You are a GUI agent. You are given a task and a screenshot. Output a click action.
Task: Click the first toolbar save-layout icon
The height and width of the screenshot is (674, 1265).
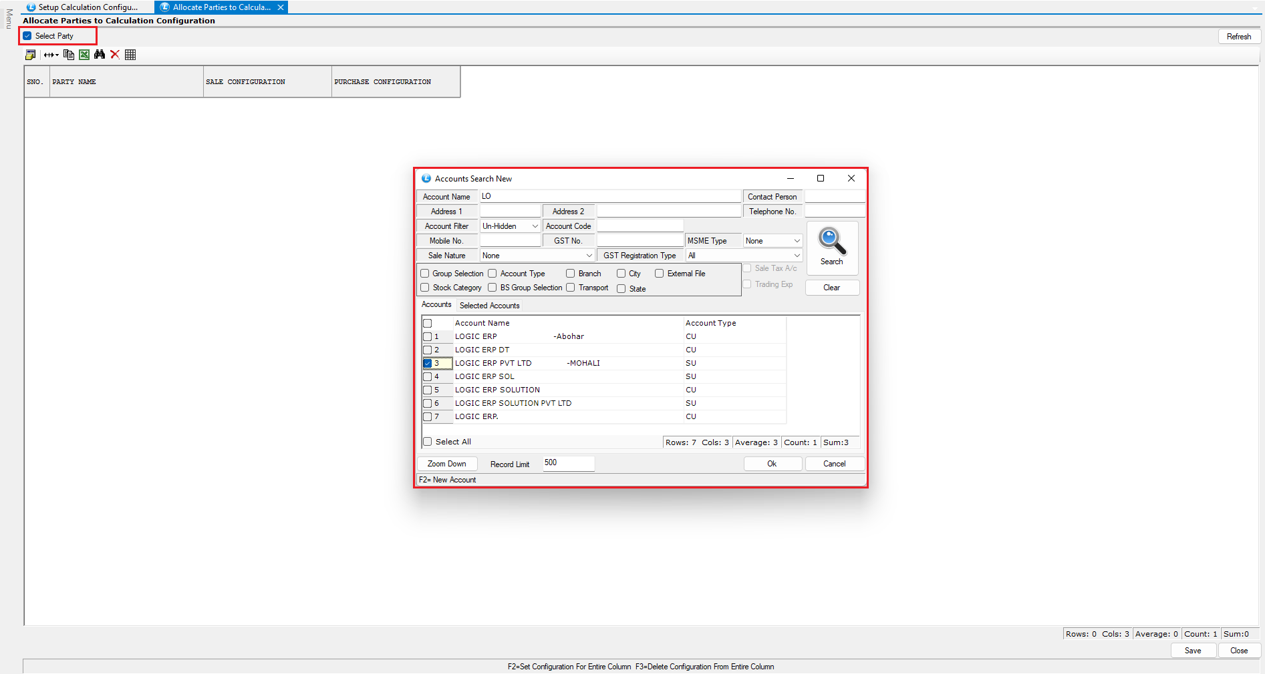click(31, 55)
